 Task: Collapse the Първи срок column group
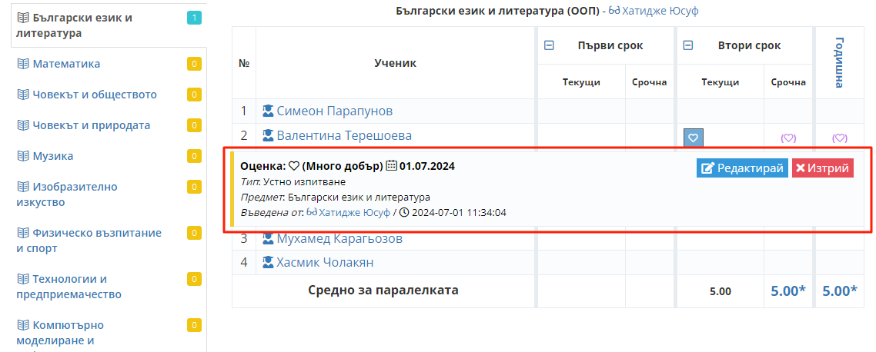pyautogui.click(x=549, y=45)
